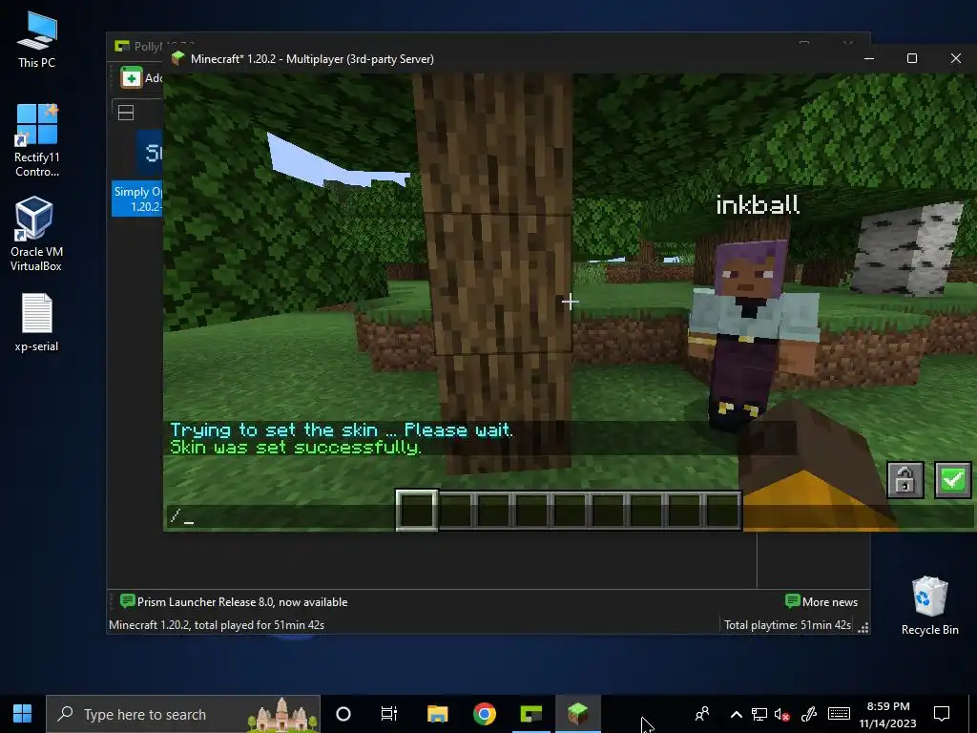Open This PC desktop icon

point(36,40)
